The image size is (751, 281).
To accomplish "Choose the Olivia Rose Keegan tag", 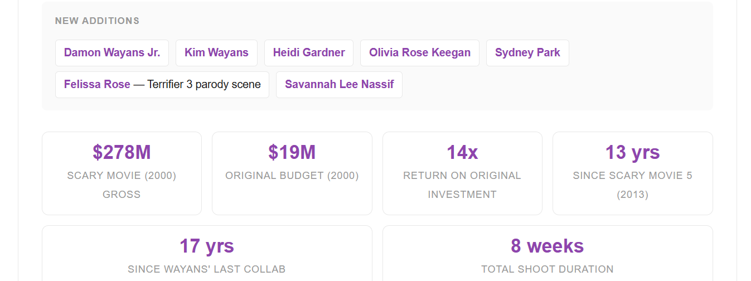I will tap(420, 53).
